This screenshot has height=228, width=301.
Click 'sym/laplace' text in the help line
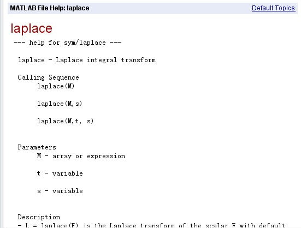(85, 43)
